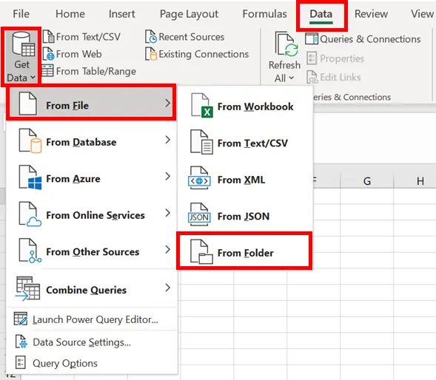
Task: Select the Data ribbon tab
Action: tap(321, 15)
